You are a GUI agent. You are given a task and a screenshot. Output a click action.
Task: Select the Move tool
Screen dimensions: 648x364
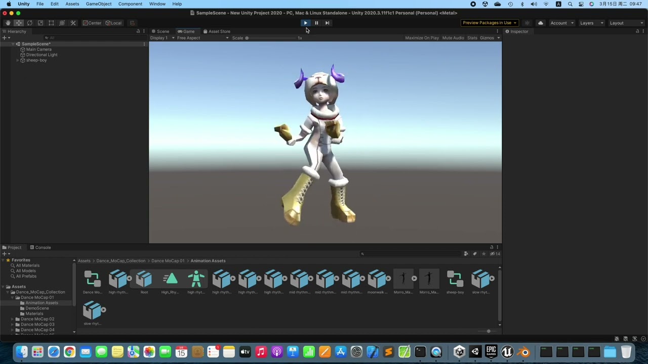[x=19, y=23]
